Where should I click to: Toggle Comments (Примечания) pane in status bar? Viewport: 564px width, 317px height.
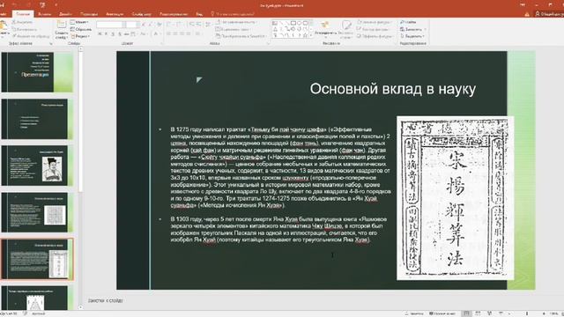click(x=442, y=313)
